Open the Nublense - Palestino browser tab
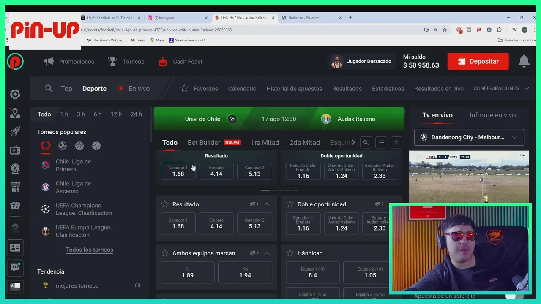 click(x=311, y=18)
